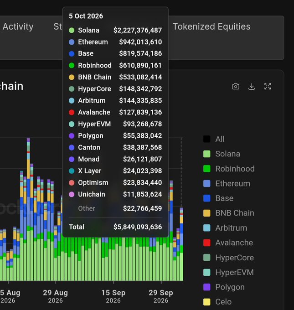Toggle Base series in legend

pos(218,198)
